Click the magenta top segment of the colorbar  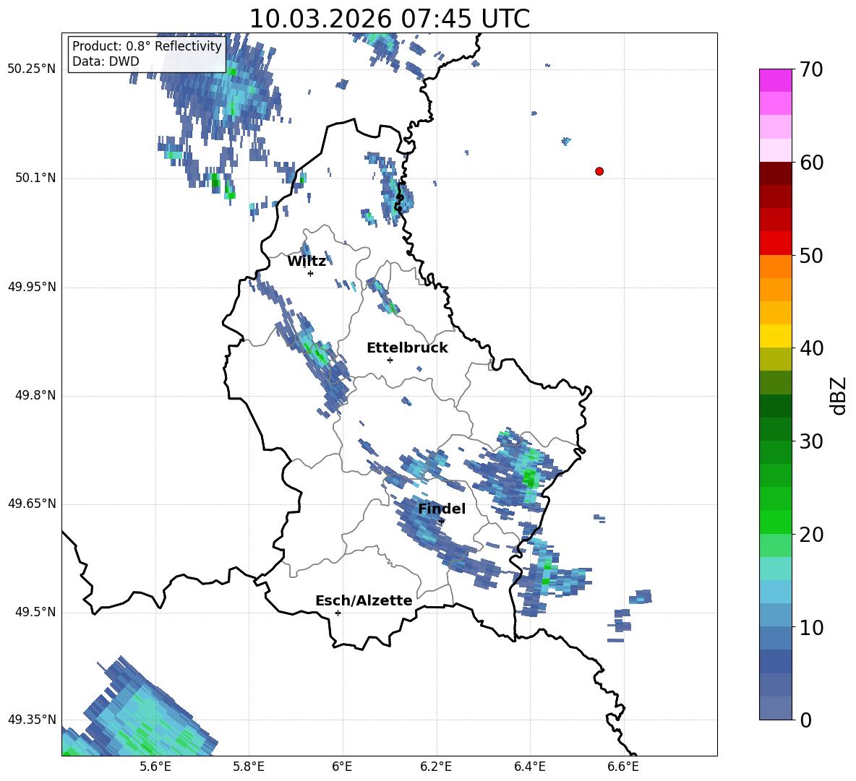click(x=775, y=80)
